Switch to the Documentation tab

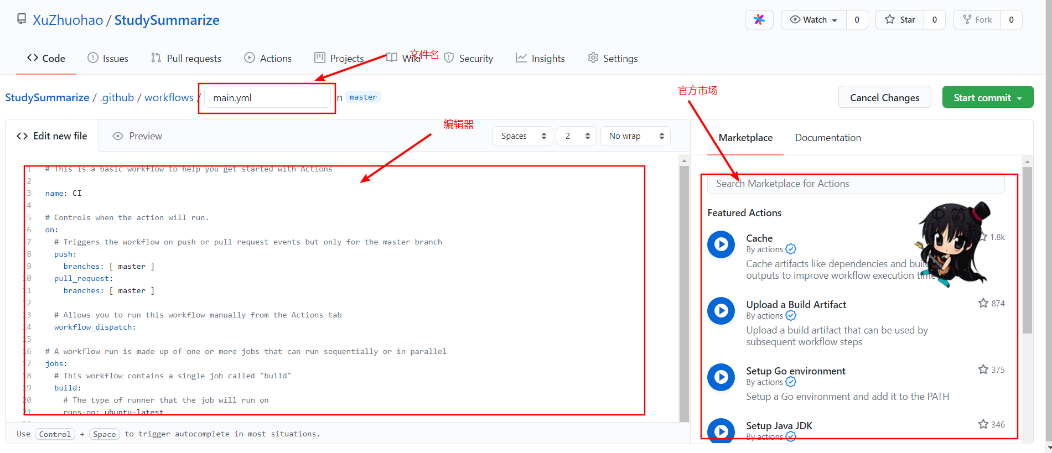[x=828, y=138]
